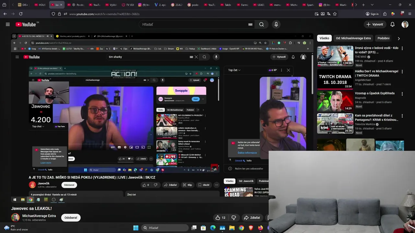Open the on-screen keyboard icon in search
The width and height of the screenshot is (415, 233).
250,24
